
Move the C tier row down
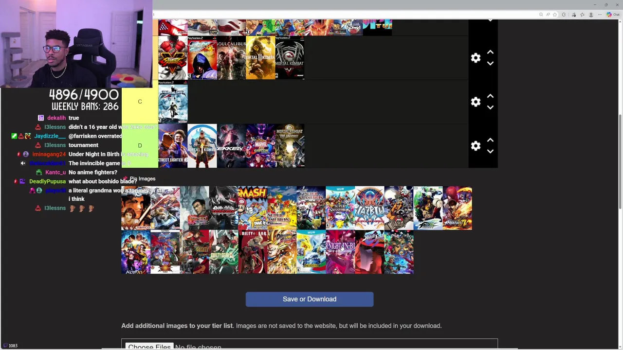[490, 107]
